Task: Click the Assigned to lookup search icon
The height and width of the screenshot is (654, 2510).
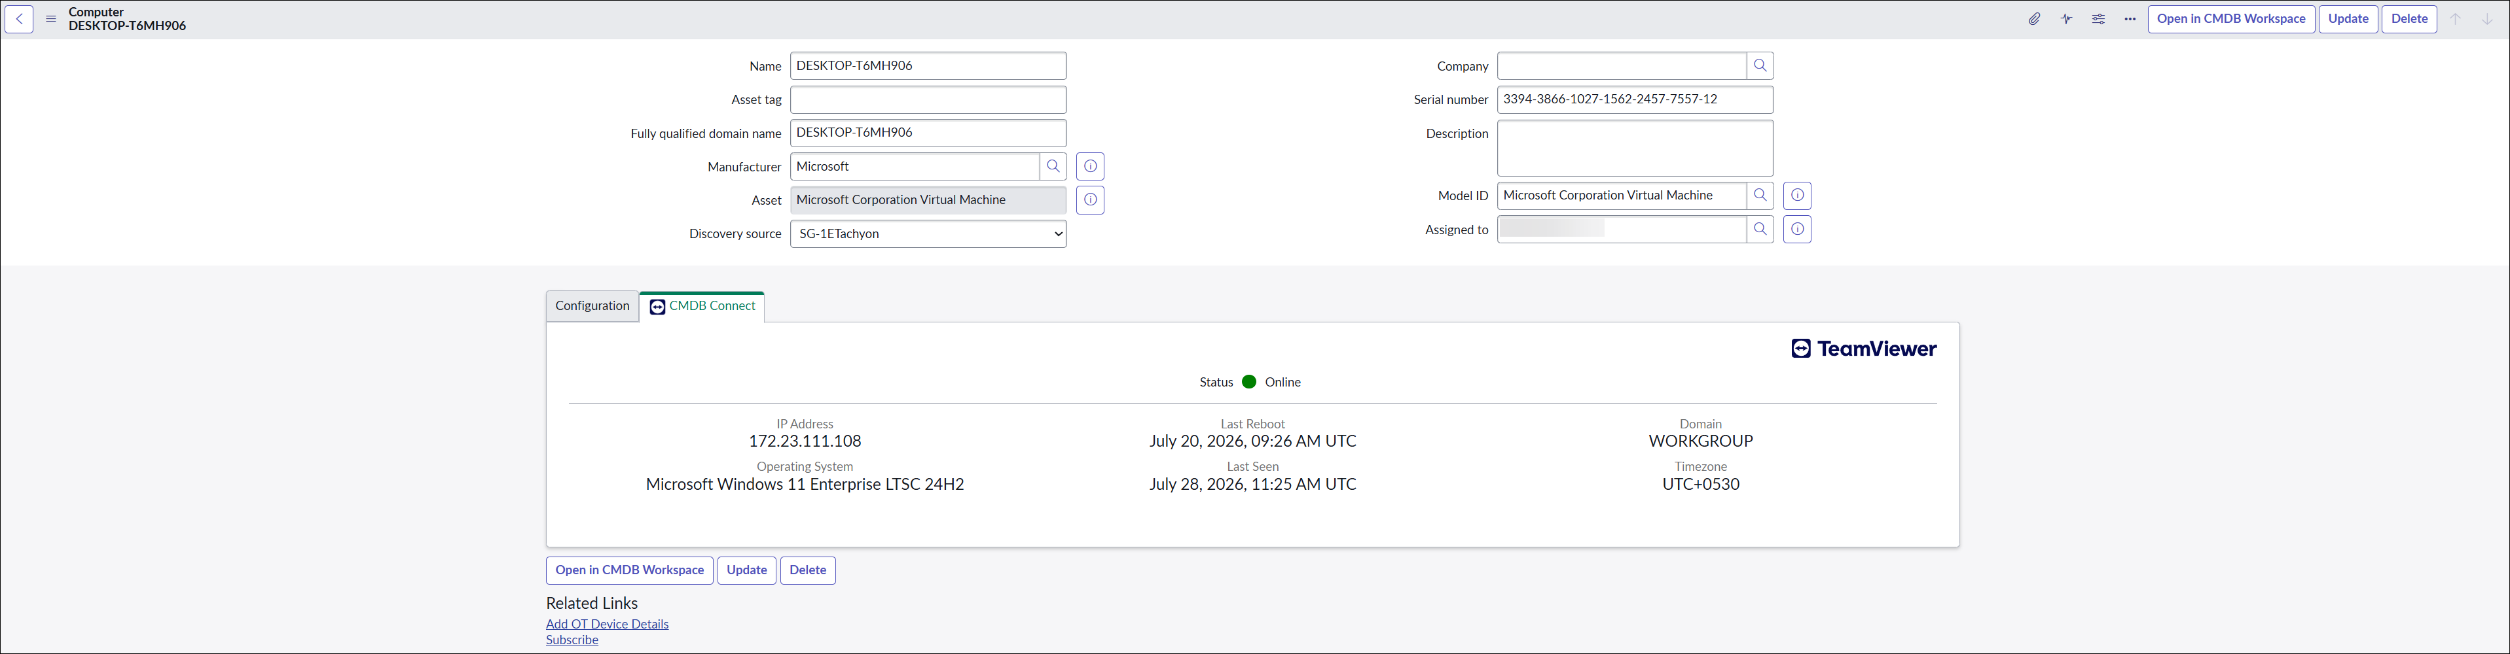Action: click(x=1760, y=230)
